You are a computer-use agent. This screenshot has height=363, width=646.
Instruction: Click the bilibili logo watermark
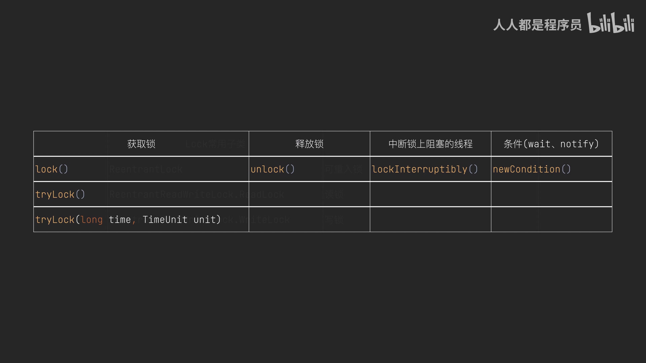611,23
